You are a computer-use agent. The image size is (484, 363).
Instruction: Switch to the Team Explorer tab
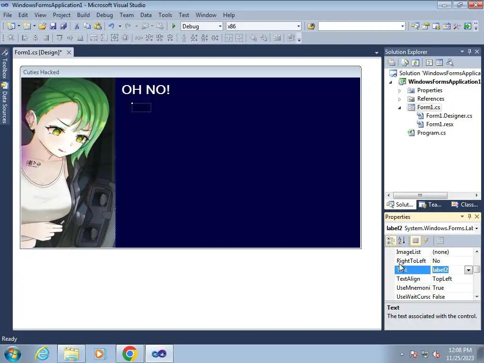[x=430, y=204]
